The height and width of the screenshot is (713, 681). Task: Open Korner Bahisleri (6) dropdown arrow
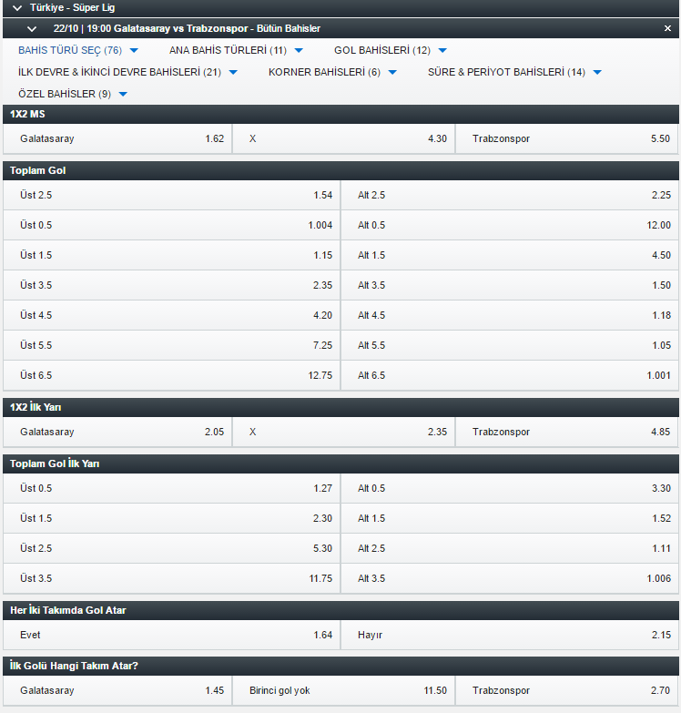coord(392,72)
